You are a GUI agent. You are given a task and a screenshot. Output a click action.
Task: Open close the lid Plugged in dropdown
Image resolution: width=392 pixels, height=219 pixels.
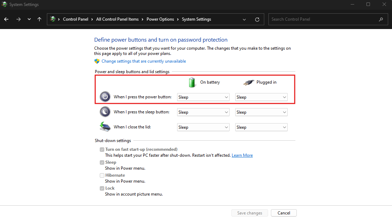[x=261, y=127]
